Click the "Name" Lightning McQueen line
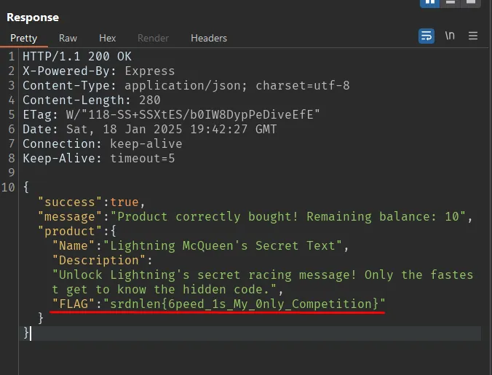 [200, 245]
